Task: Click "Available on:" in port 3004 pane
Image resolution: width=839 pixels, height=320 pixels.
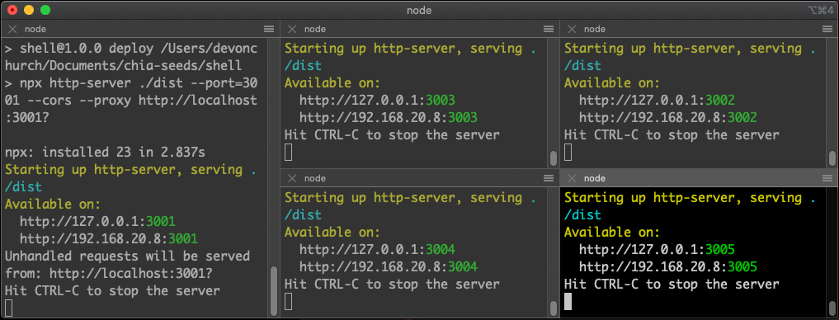Action: [332, 233]
